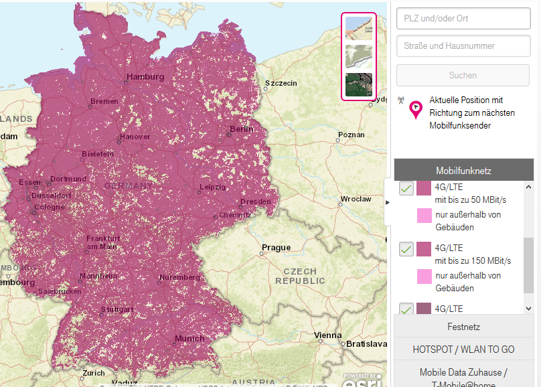The height and width of the screenshot is (387, 541).
Task: Click the legend scrollbar thumb
Action: (x=528, y=265)
